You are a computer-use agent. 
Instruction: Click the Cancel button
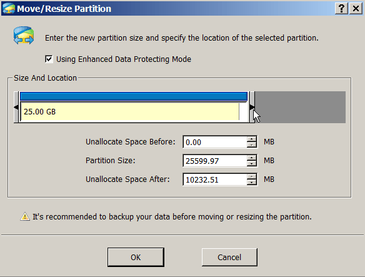click(x=229, y=257)
